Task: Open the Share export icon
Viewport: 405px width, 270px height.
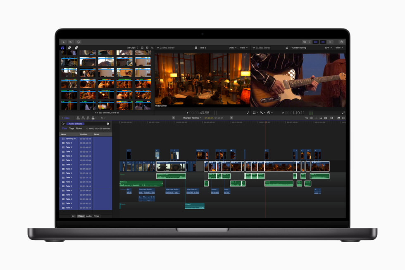Action: click(x=341, y=42)
